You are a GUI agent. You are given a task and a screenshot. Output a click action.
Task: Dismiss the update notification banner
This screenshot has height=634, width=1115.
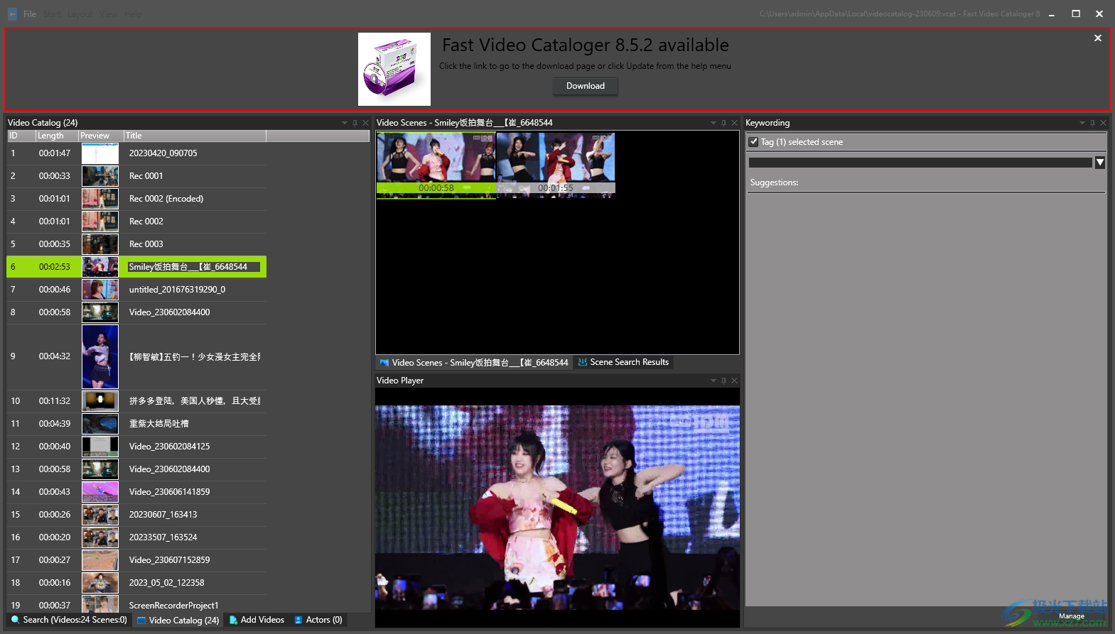pos(1098,38)
